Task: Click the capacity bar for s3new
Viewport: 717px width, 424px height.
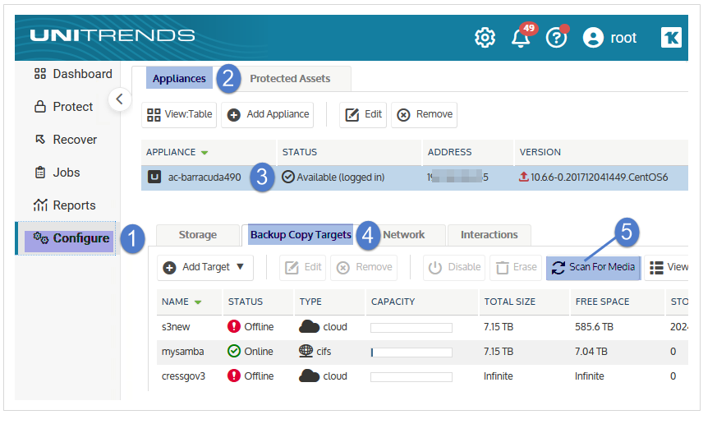Action: 411,328
